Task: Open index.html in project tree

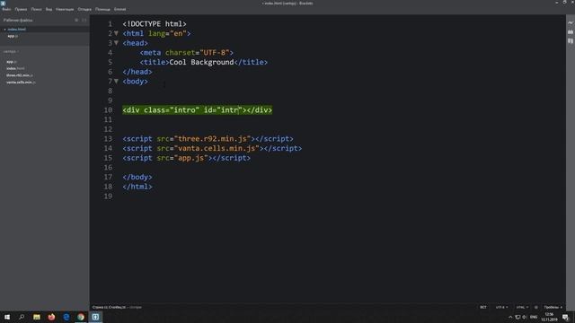Action: (15, 68)
